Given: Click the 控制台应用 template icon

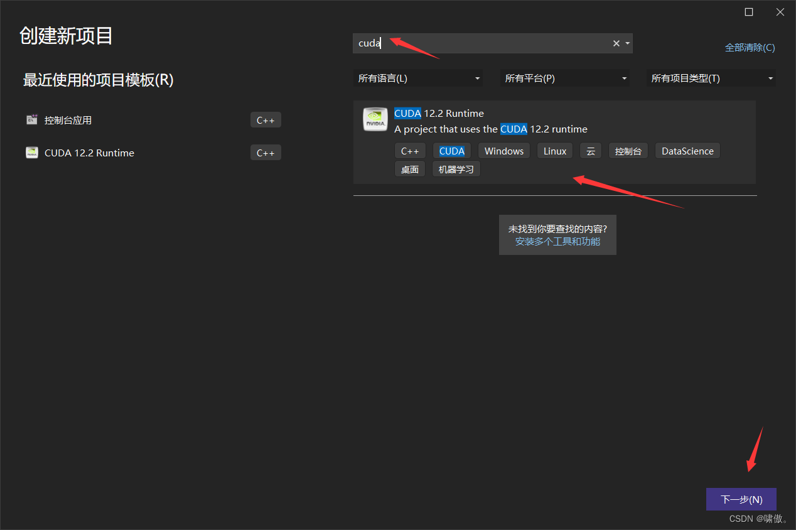Looking at the screenshot, I should 31,119.
